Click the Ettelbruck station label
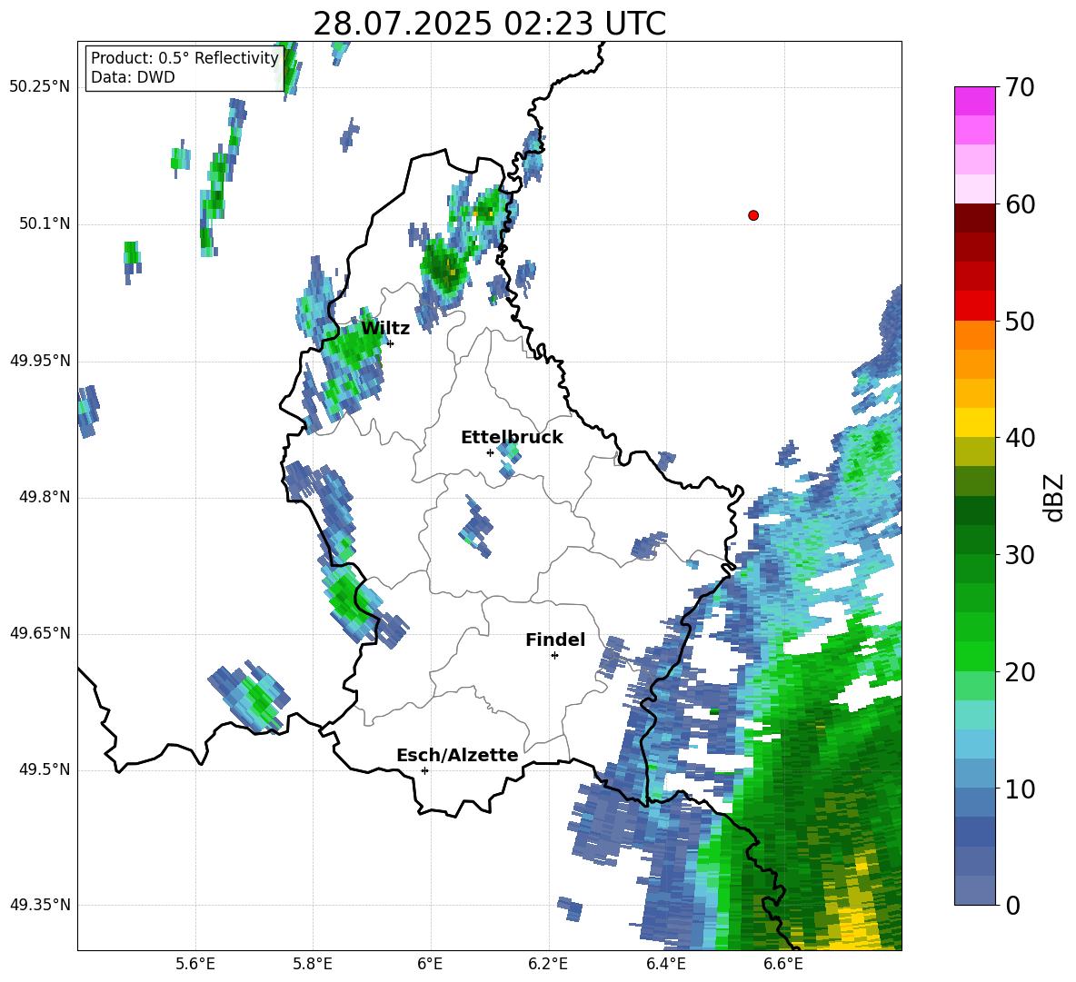The height and width of the screenshot is (982, 1076). click(512, 438)
